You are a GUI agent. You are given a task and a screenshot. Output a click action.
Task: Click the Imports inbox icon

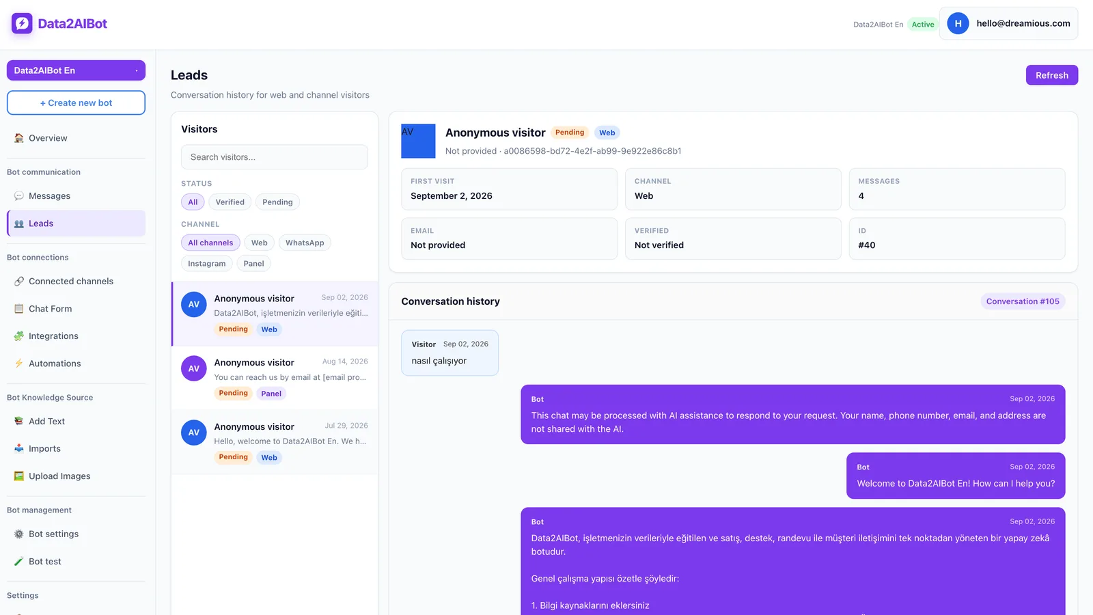point(19,449)
